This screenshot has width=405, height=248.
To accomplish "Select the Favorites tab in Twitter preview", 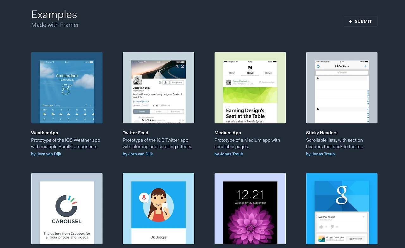I will pyautogui.click(x=175, y=111).
